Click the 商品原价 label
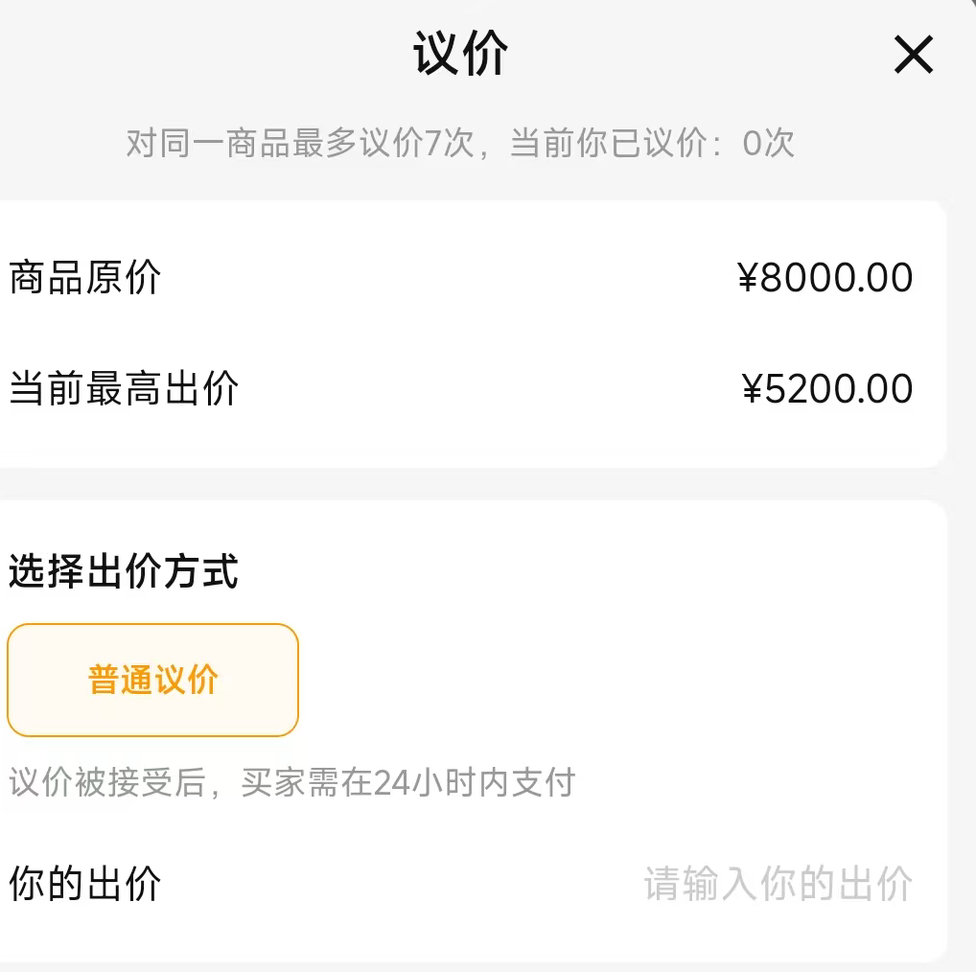976x972 pixels. pyautogui.click(x=85, y=278)
